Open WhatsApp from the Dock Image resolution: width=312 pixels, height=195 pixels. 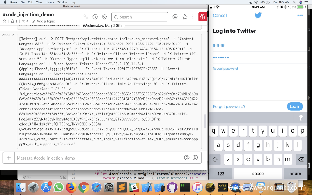[x=59, y=188]
